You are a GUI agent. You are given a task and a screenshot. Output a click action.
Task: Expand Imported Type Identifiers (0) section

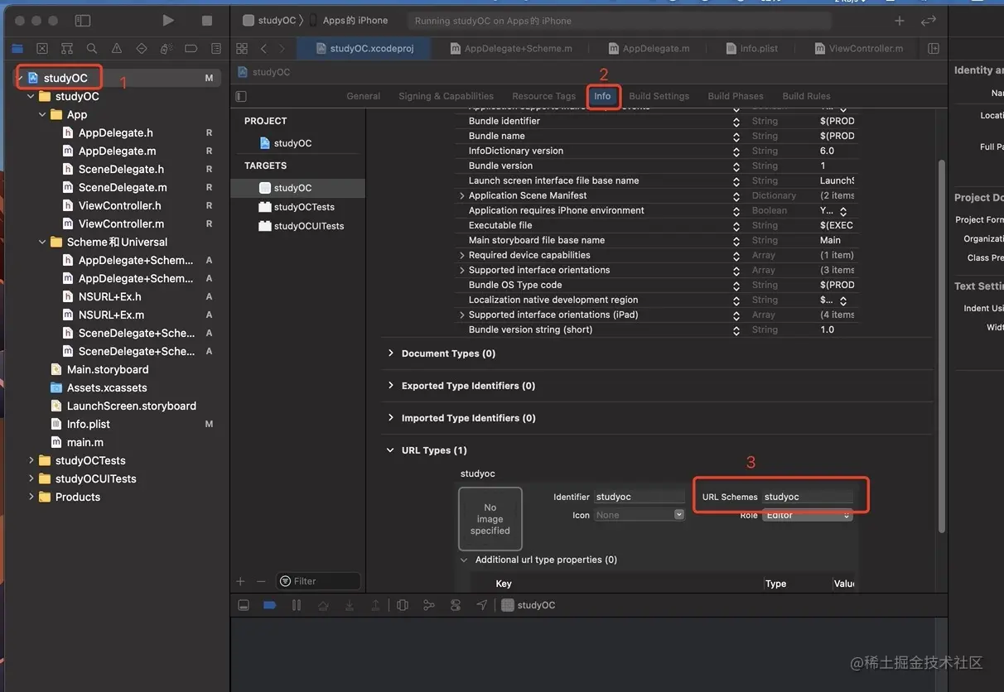click(391, 418)
